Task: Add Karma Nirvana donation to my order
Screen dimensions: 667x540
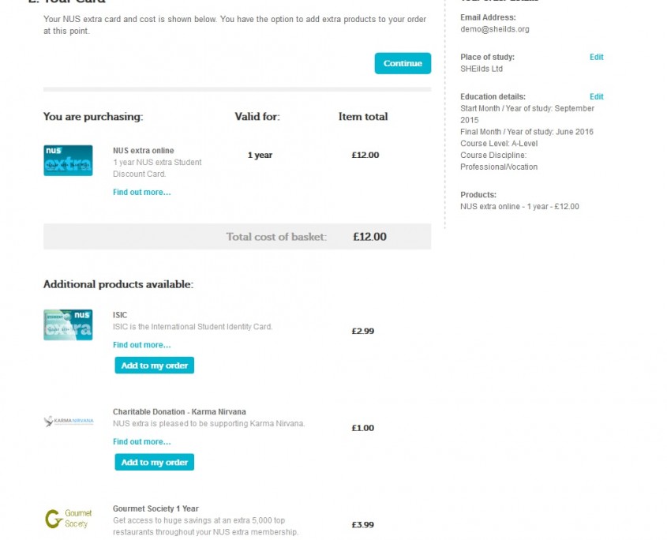Action: coord(155,462)
